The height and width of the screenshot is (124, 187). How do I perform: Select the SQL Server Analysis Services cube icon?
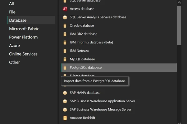tap(65, 17)
